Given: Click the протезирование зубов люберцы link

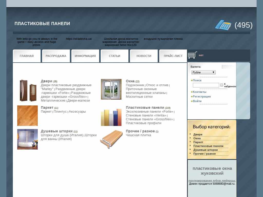Looking at the screenshot, I should pyautogui.click(x=212, y=181).
